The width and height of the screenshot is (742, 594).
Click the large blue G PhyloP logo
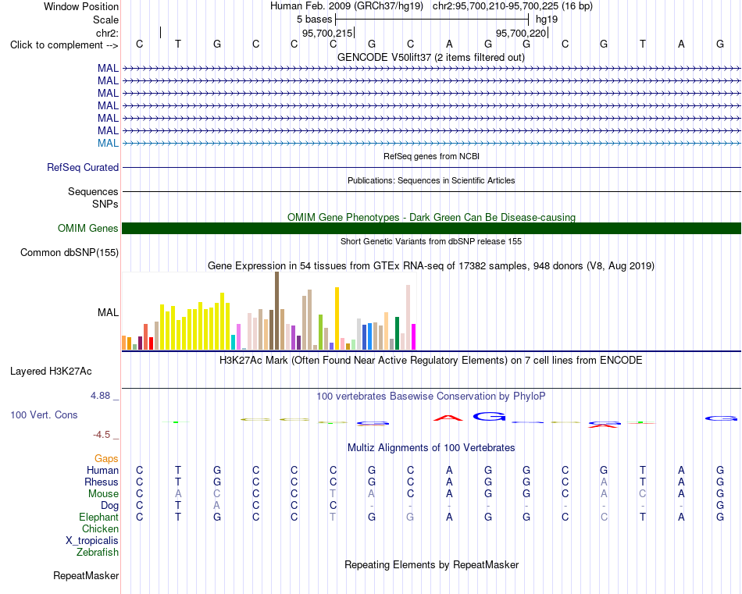tap(489, 416)
